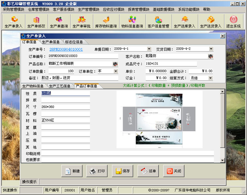Switch to the 生产工艺信息 tab

[x=60, y=86]
